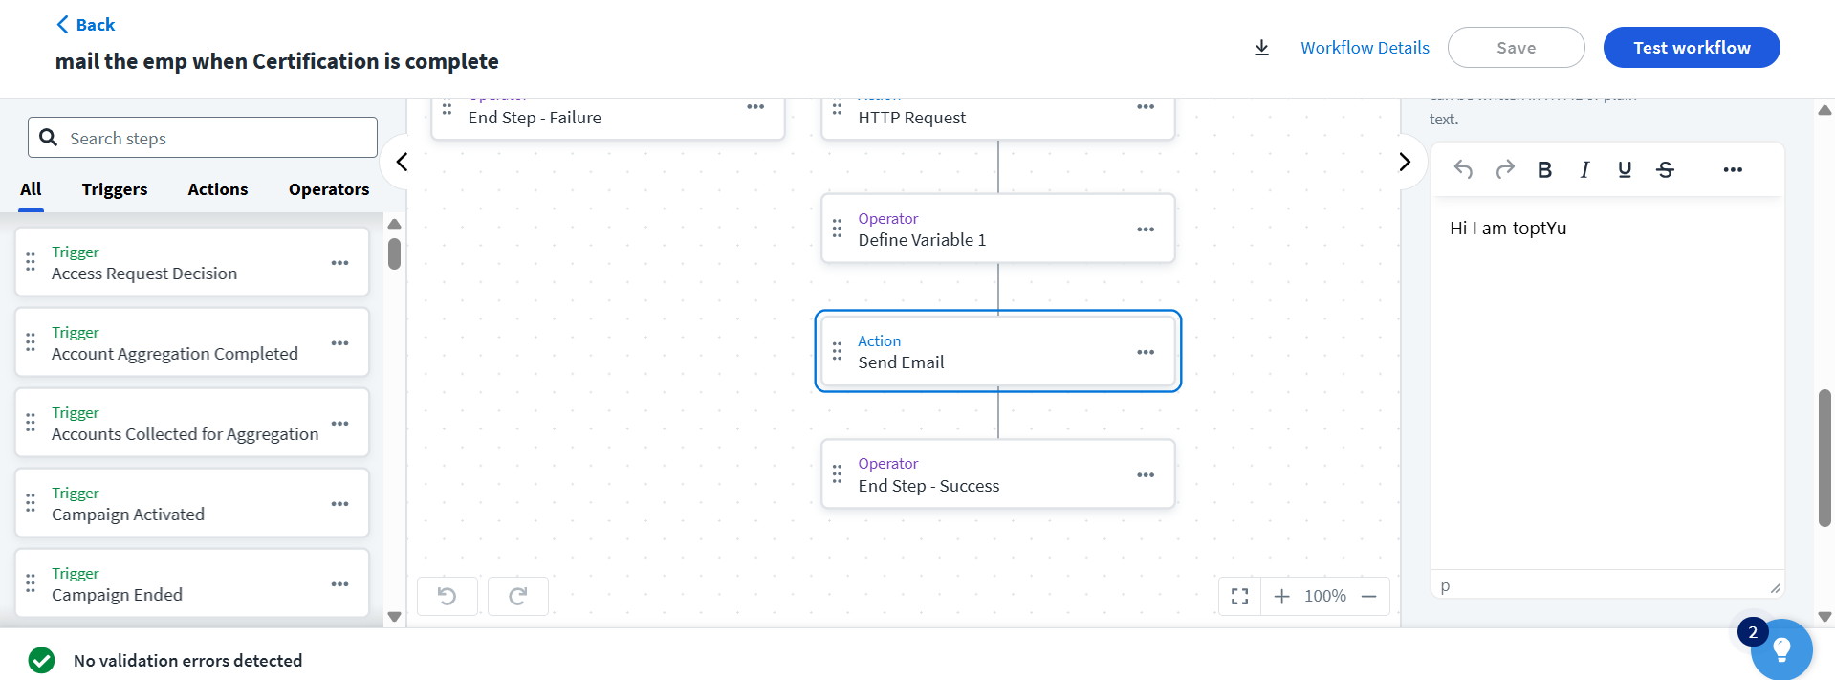Toggle underline formatting in the editor
This screenshot has height=680, width=1835.
1625,169
